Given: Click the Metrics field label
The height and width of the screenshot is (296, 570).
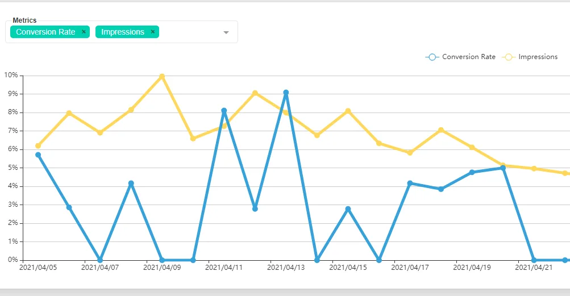Looking at the screenshot, I should (x=24, y=20).
